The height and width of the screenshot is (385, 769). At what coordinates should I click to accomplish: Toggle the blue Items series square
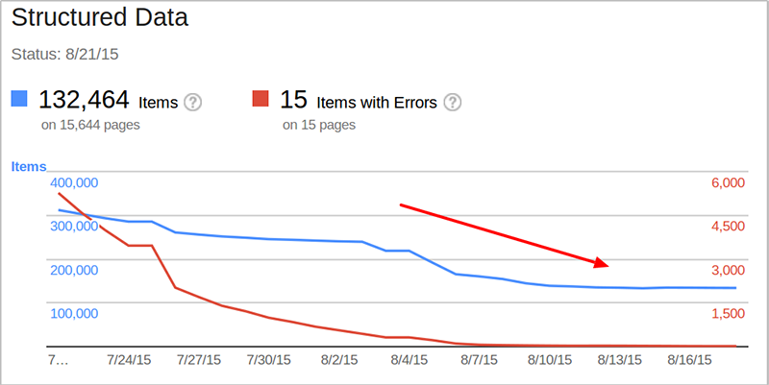coord(19,98)
